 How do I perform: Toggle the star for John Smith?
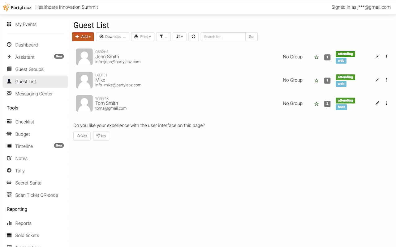coord(316,57)
